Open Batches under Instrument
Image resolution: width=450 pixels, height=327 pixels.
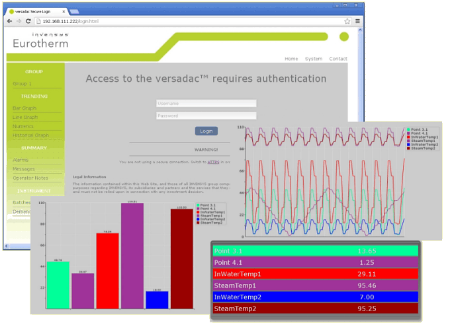(21, 203)
